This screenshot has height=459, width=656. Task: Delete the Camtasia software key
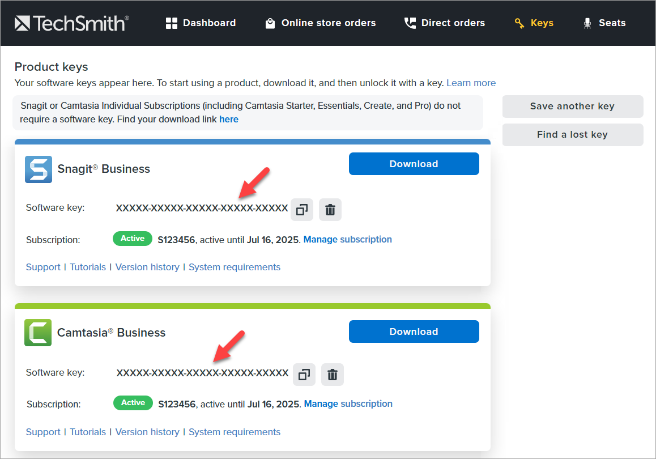tap(333, 375)
